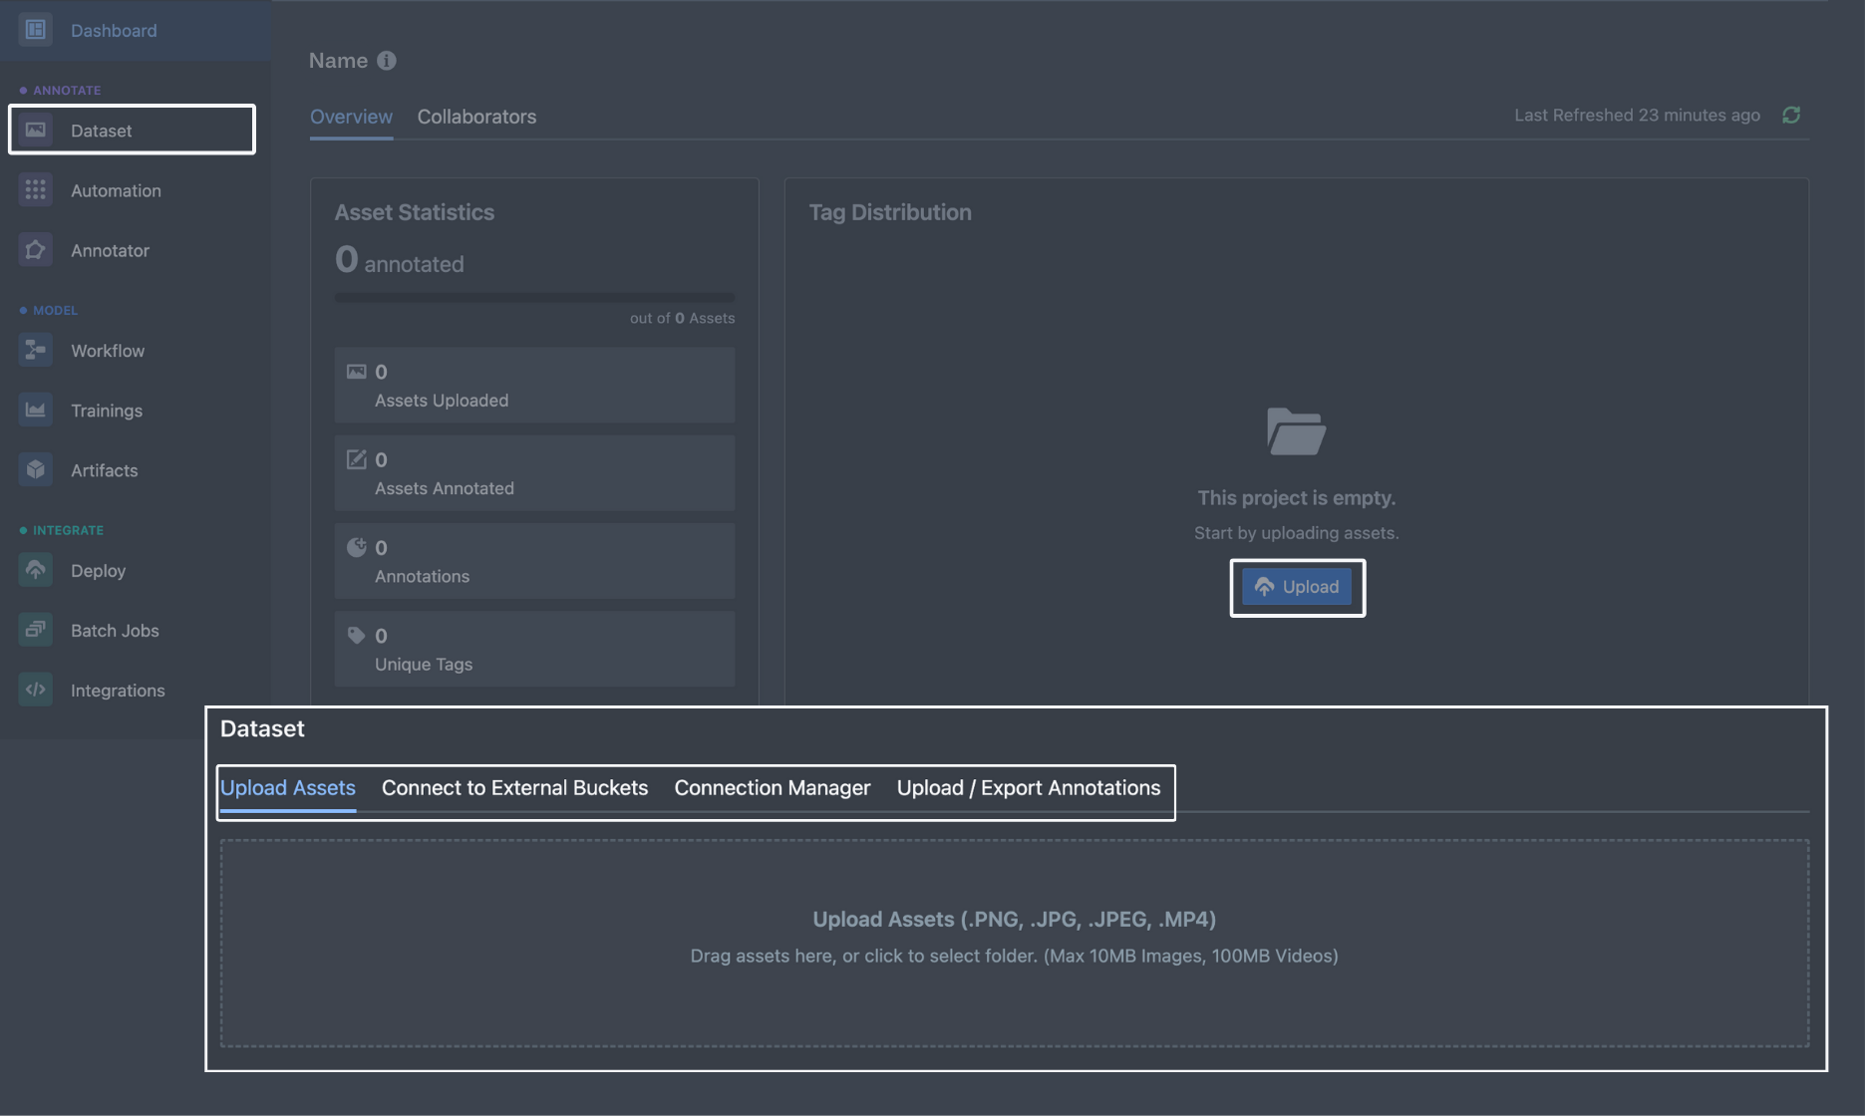The width and height of the screenshot is (1866, 1116).
Task: Click the Annotator polygon icon
Action: pos(36,249)
